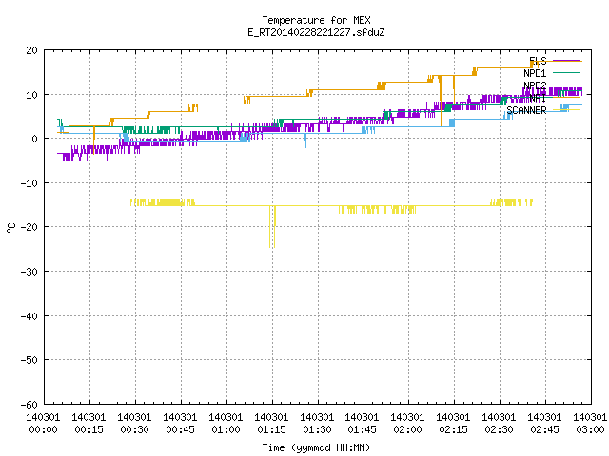Click the 00:00 time tick label
This screenshot has width=609, height=456.
[43, 429]
